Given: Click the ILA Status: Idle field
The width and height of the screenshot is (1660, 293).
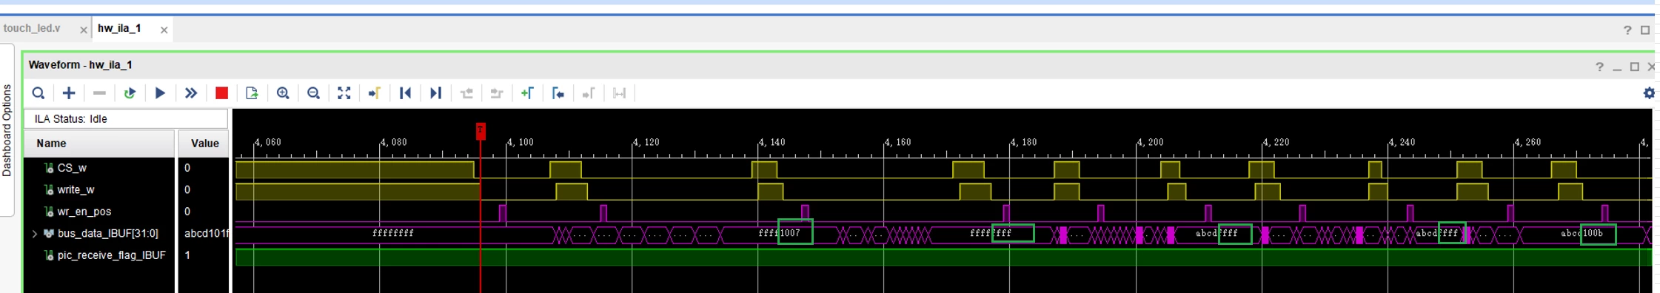Looking at the screenshot, I should (x=126, y=118).
